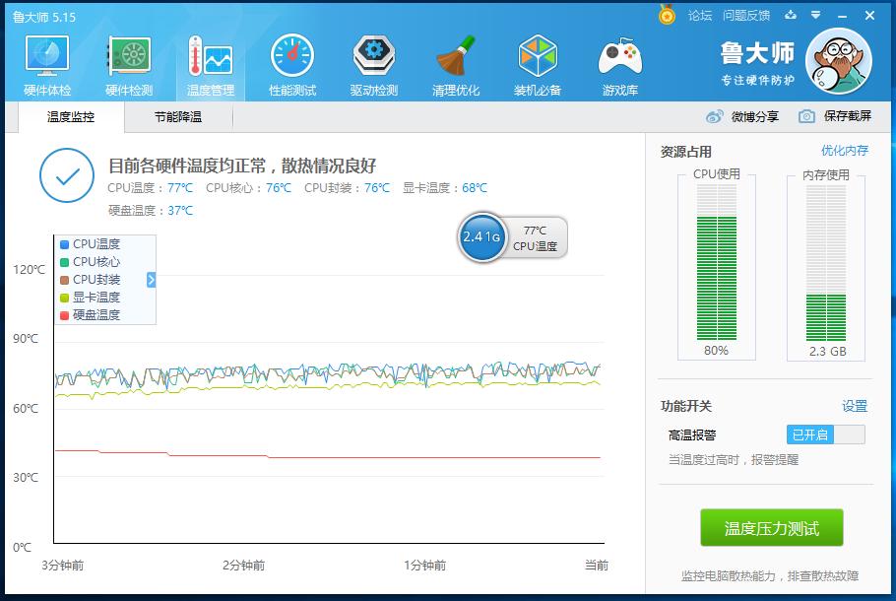The height and width of the screenshot is (601, 896).
Task: Open the 论坛 forum link
Action: (x=699, y=15)
